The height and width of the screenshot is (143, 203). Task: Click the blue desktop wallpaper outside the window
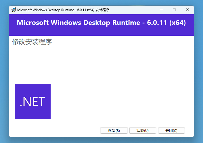tap(198, 71)
